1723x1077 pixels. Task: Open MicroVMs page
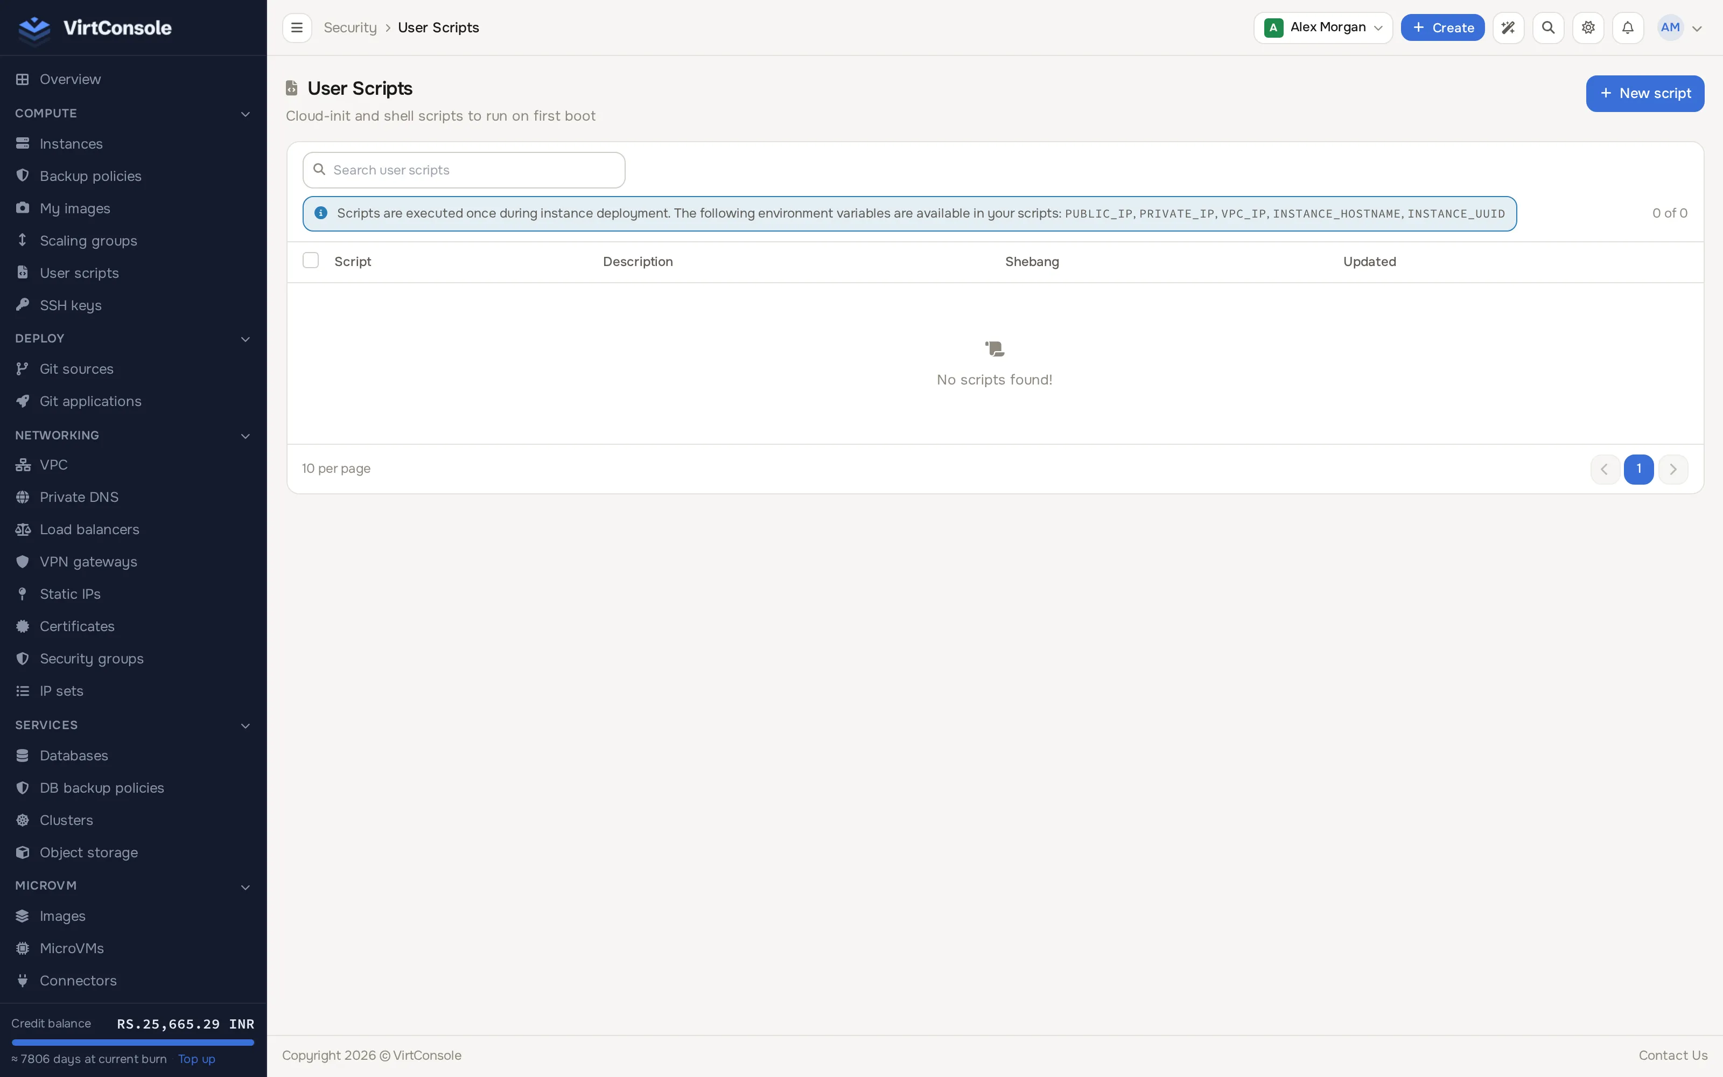pyautogui.click(x=133, y=948)
